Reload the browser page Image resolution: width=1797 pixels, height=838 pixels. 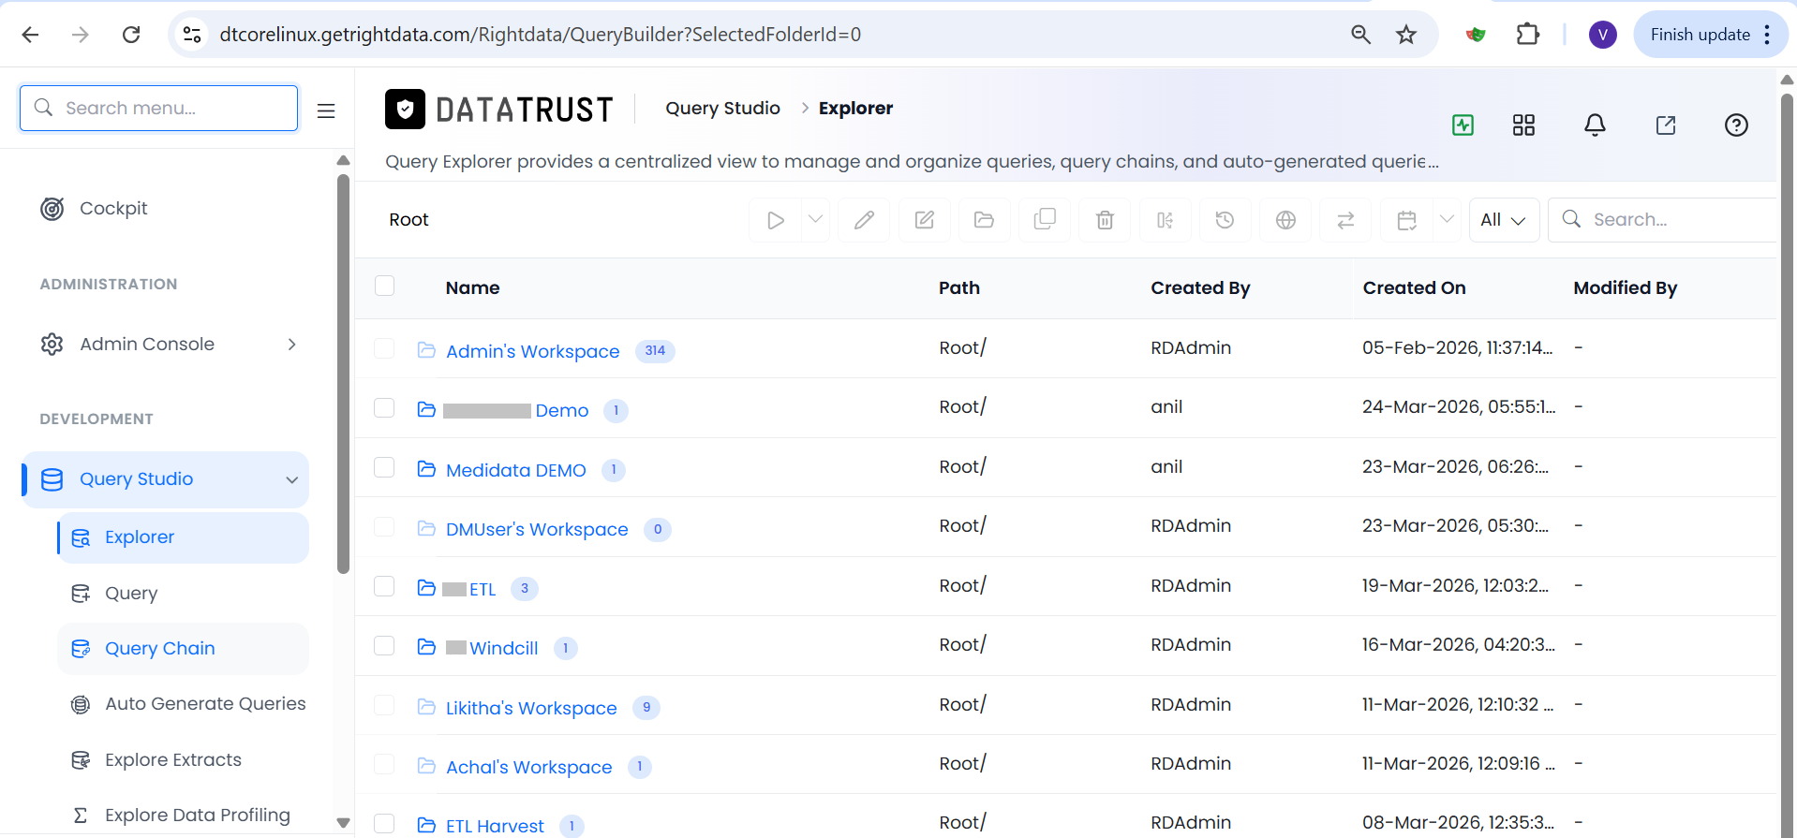pos(131,35)
